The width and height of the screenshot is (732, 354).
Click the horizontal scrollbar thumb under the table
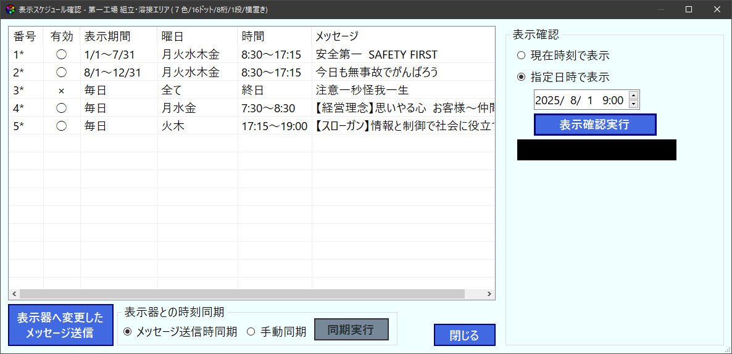(243, 294)
